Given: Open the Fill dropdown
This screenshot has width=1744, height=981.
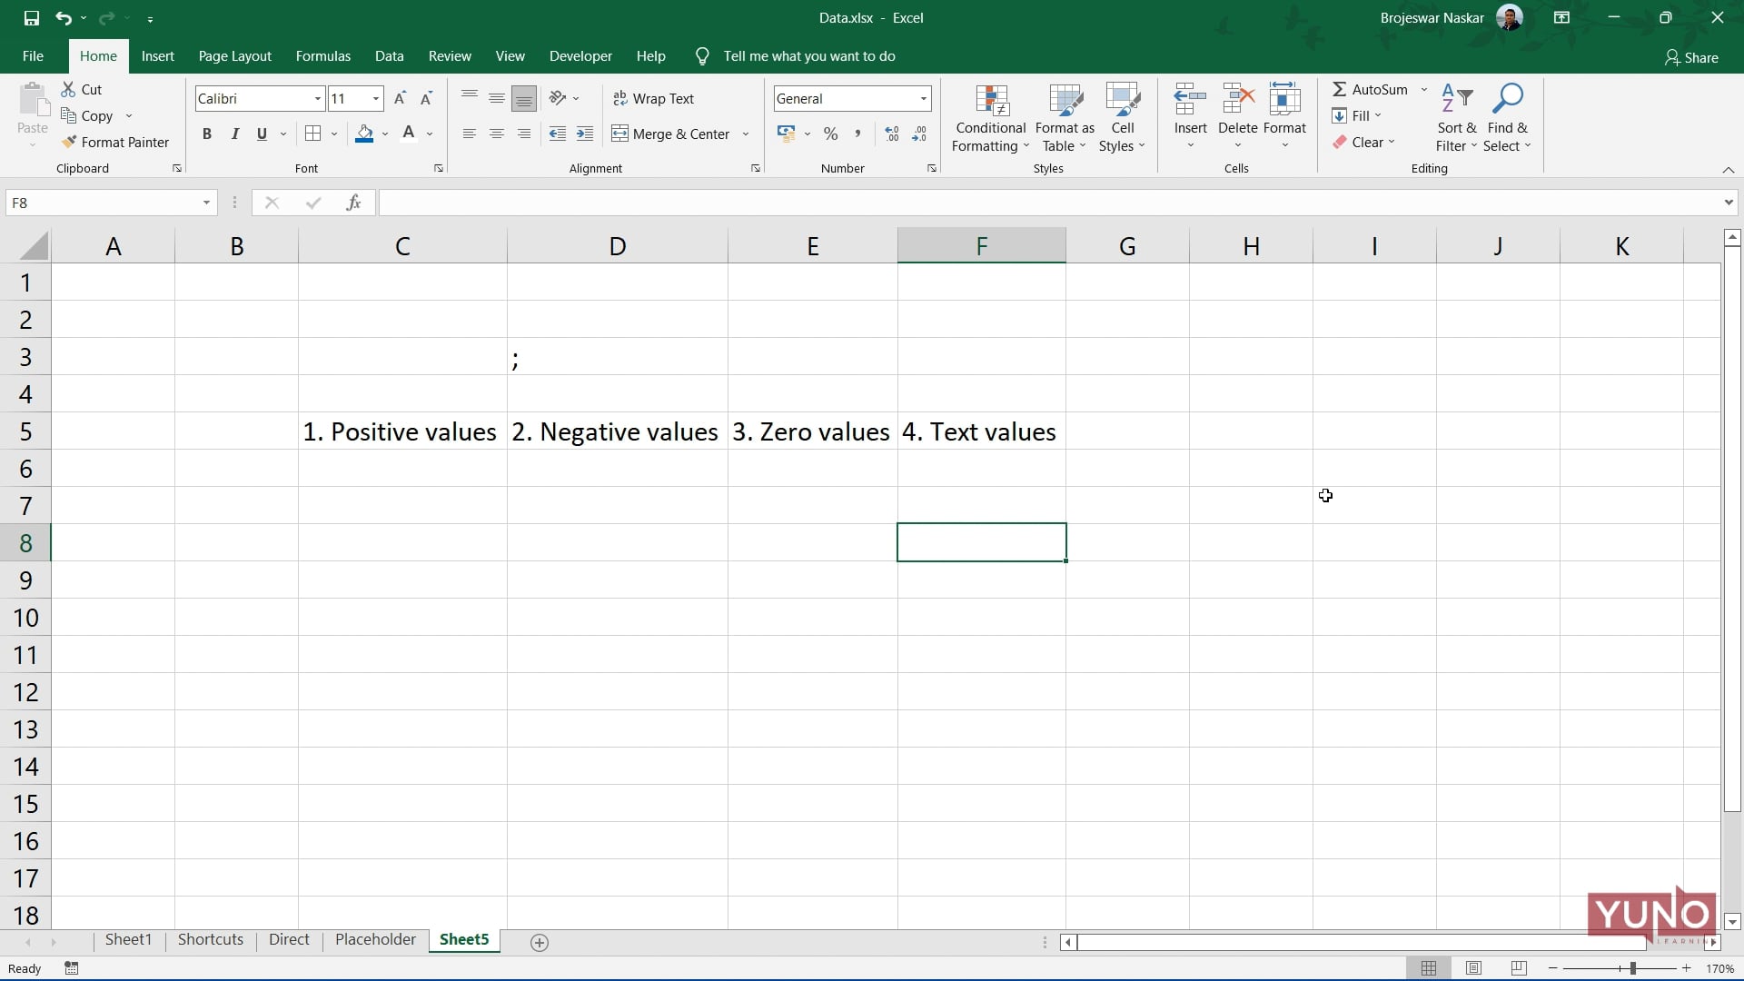Looking at the screenshot, I should (1357, 115).
